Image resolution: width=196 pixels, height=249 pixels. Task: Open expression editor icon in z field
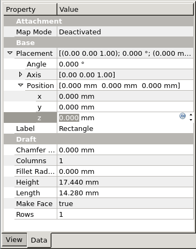(183, 116)
